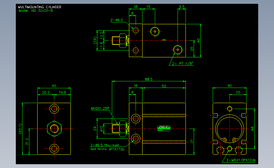Click the ø12 rod diameter dimension
The image size is (274, 168).
click(x=101, y=129)
